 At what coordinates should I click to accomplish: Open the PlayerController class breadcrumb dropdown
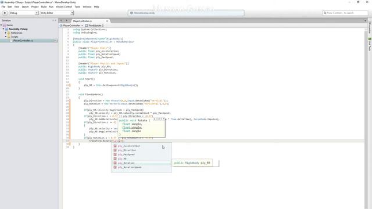[71, 26]
